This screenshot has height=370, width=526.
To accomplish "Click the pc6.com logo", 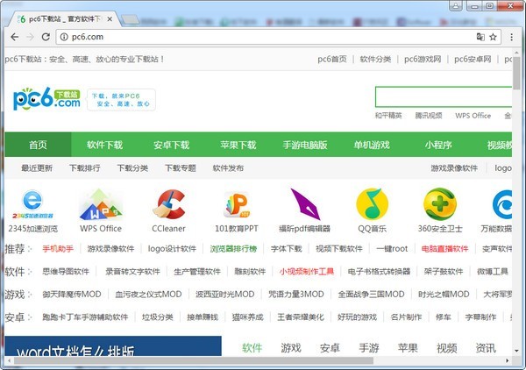I will (46, 99).
